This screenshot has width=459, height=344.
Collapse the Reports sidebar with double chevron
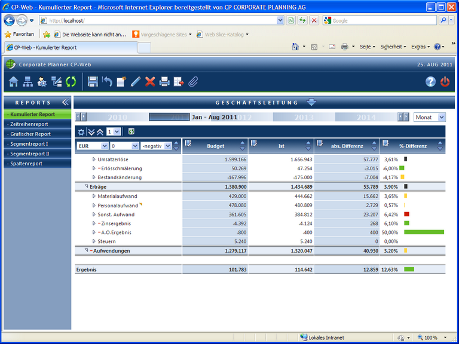(65, 102)
